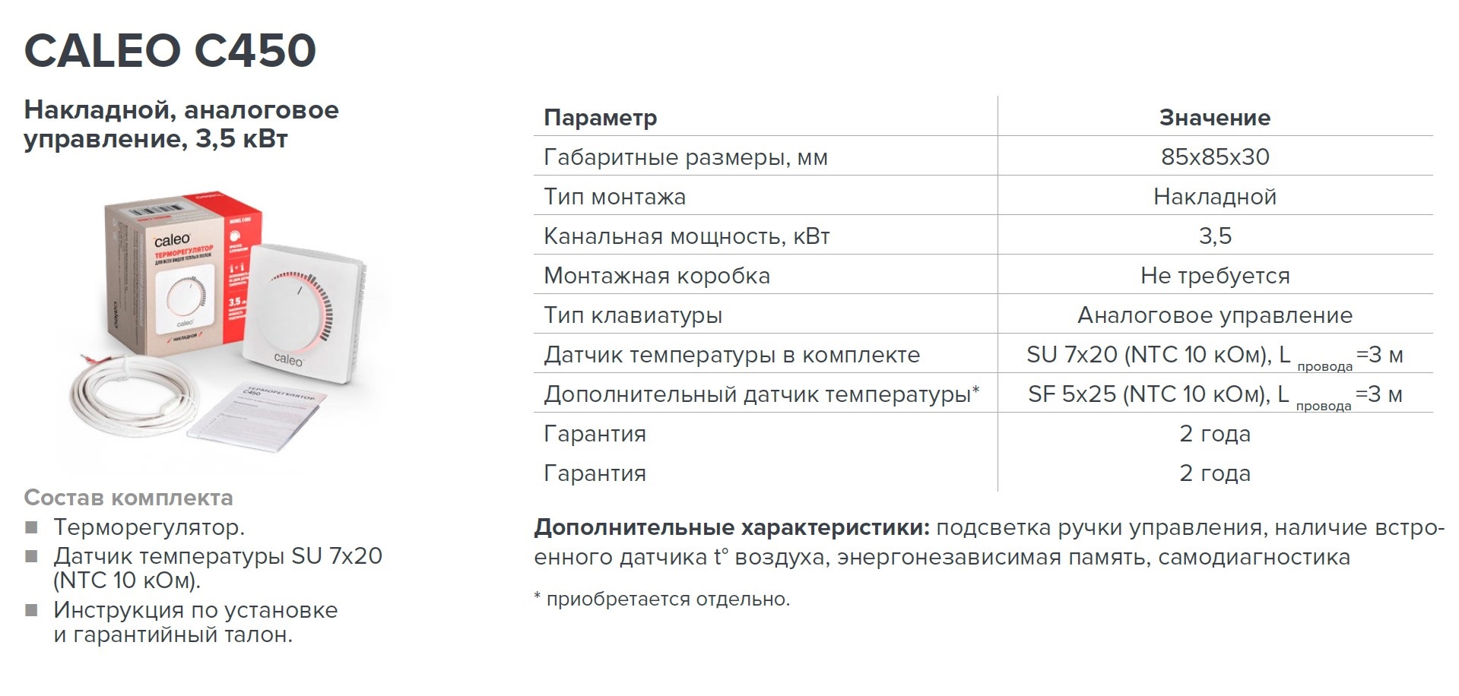Click the Состав комплекта heading
Screen dimensions: 1459x696
coord(128,498)
